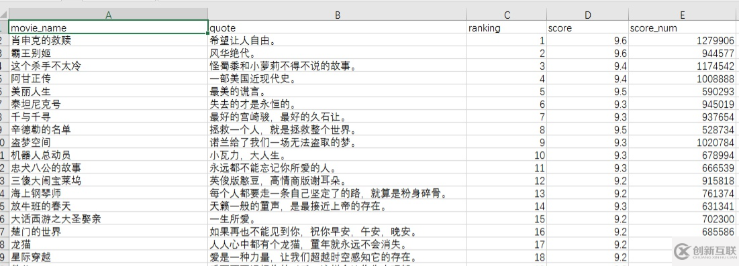Select score_num cell 590293
Viewport: 739px width, 266px height.
[x=683, y=92]
